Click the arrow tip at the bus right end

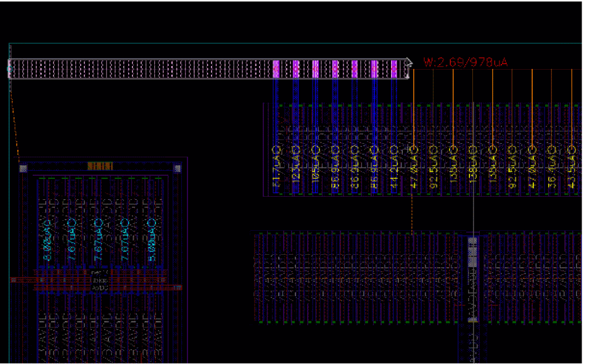pyautogui.click(x=409, y=62)
